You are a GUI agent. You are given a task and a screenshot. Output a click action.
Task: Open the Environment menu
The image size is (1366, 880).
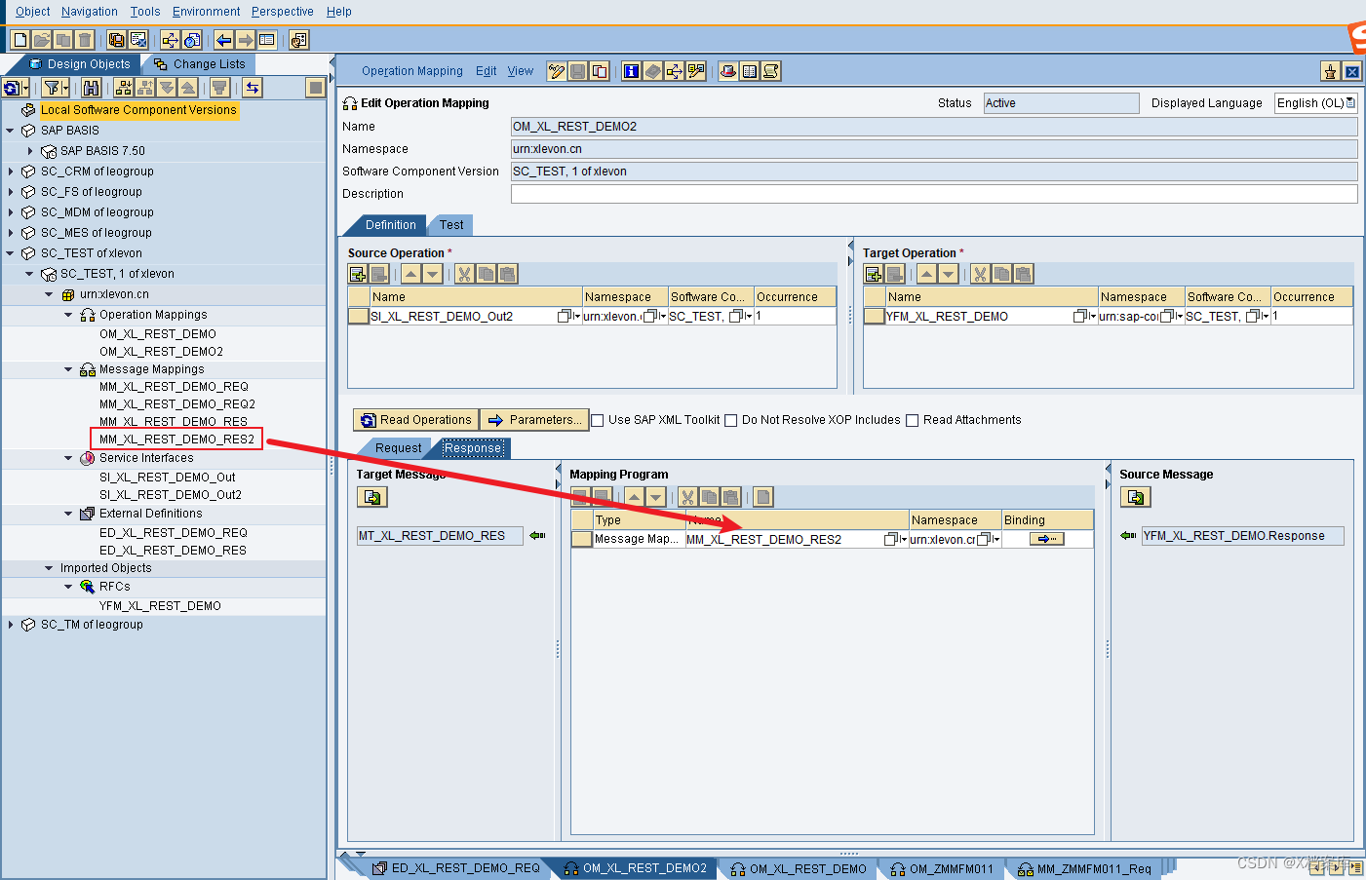206,12
